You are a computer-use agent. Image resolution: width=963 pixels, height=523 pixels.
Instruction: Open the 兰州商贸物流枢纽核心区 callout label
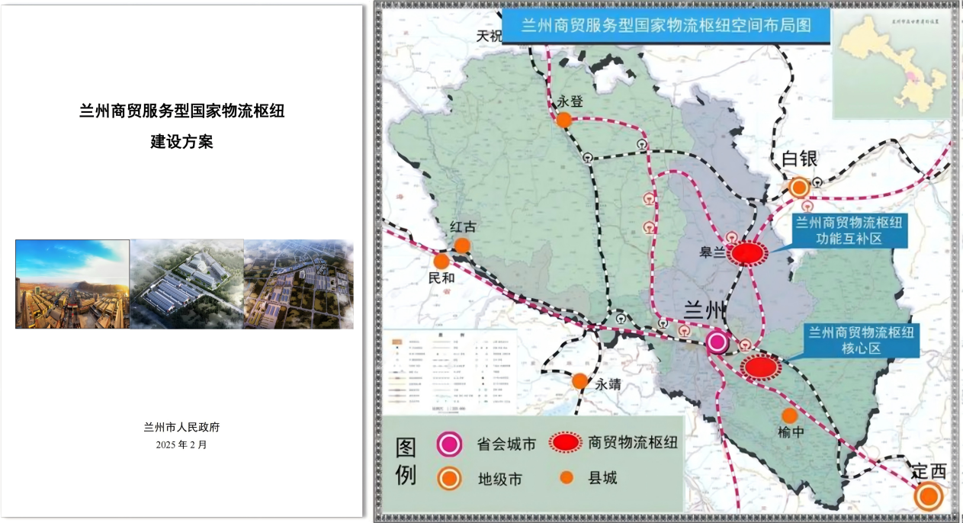862,339
